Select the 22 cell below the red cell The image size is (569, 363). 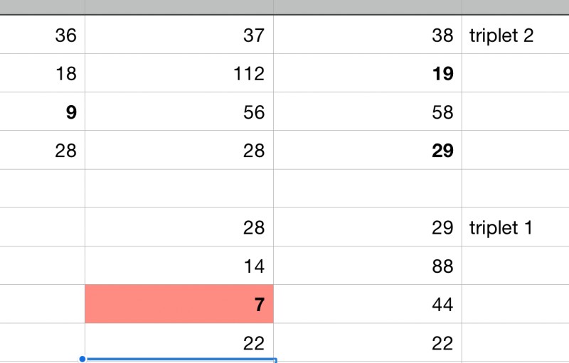[x=179, y=342]
